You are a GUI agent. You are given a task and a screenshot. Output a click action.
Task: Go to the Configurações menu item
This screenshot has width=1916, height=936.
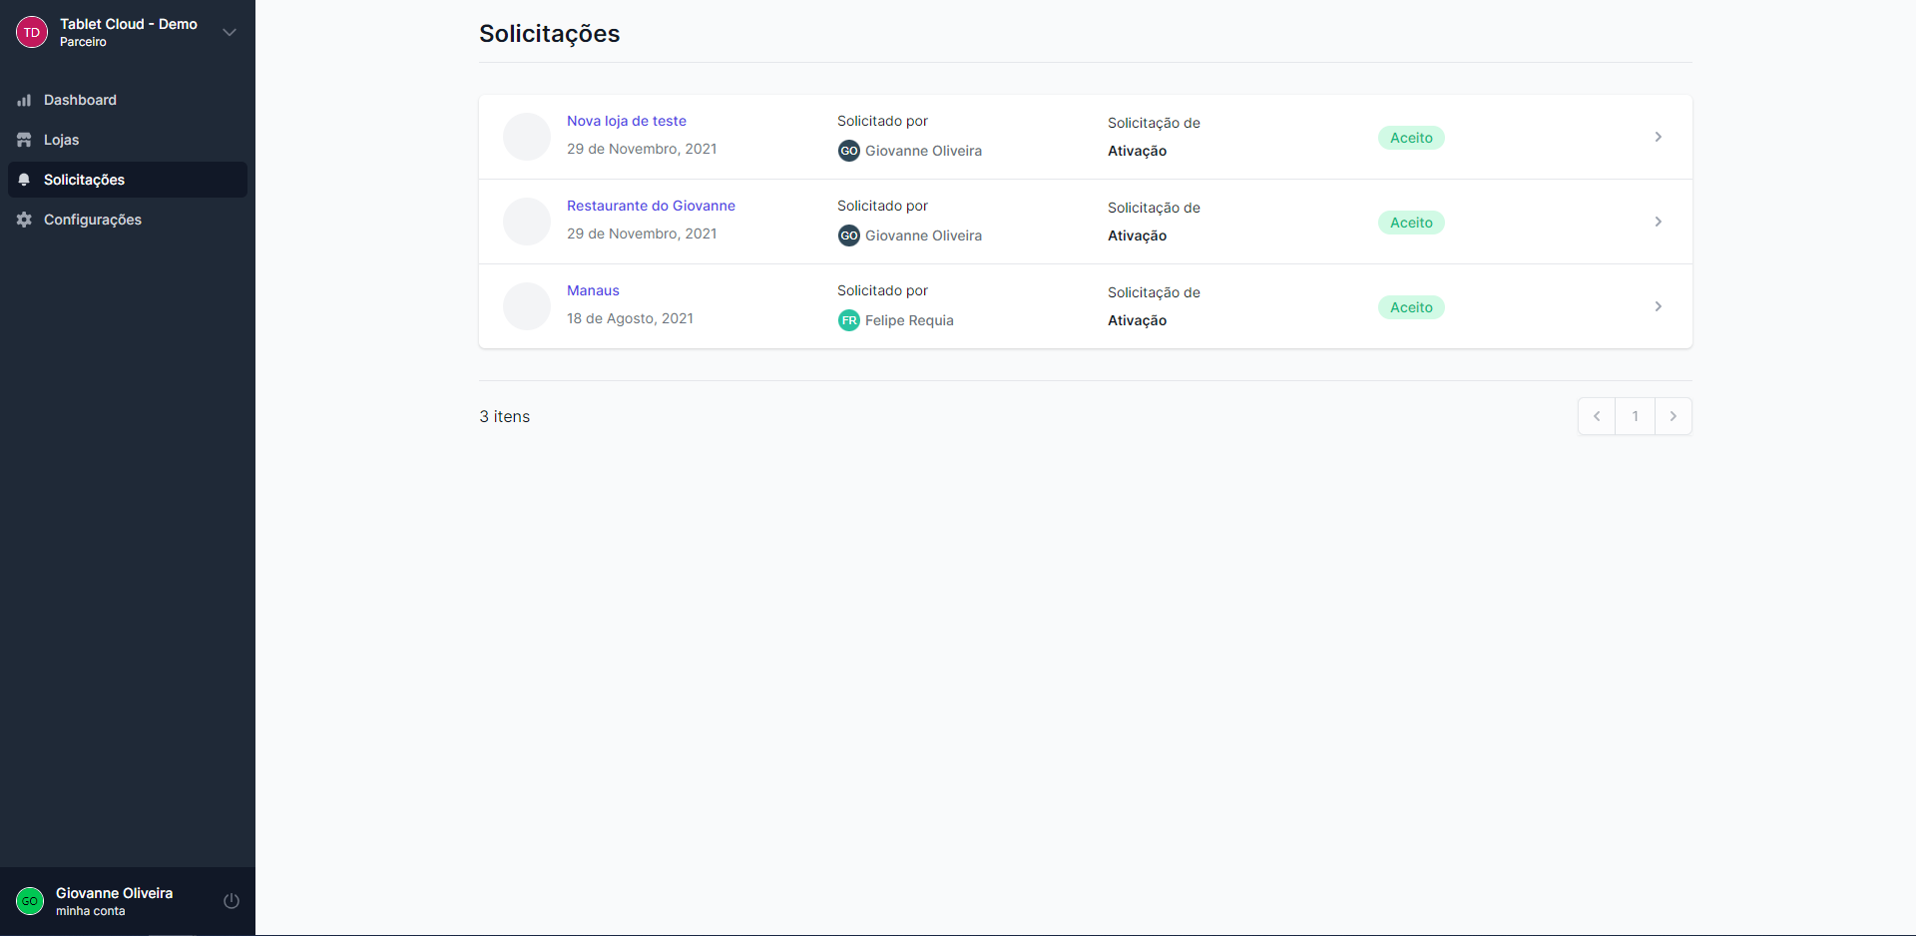tap(93, 220)
